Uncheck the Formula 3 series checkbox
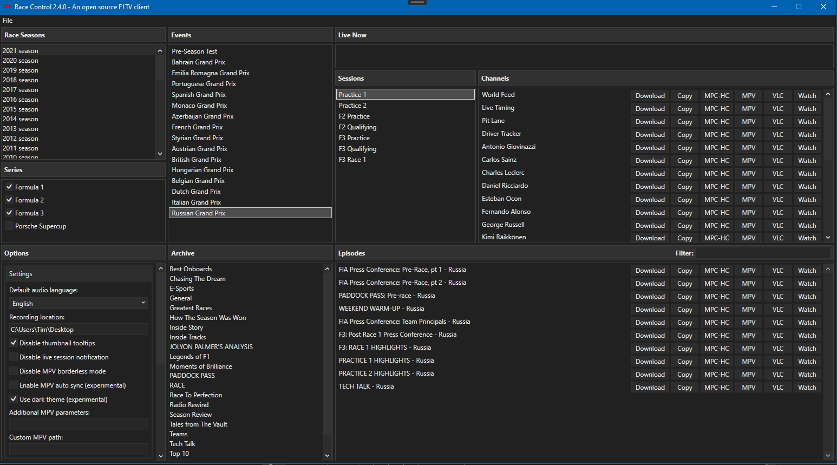The image size is (837, 465). [x=9, y=213]
